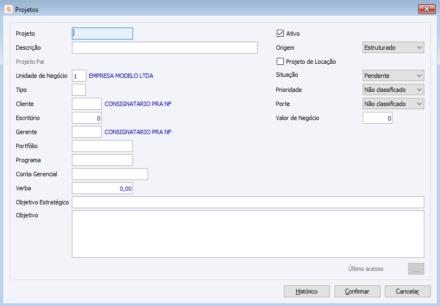This screenshot has width=440, height=306.
Task: Click inside the Objetivo text area
Action: 248,234
